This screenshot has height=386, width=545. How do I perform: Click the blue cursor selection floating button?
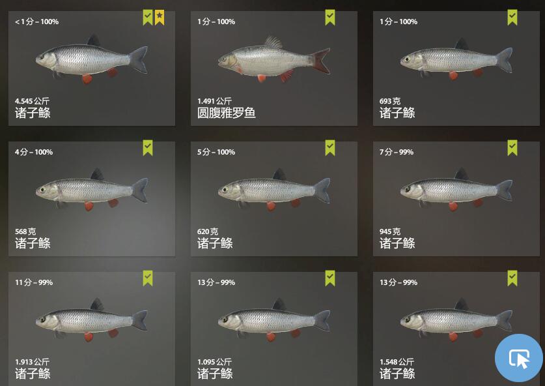[x=519, y=358]
